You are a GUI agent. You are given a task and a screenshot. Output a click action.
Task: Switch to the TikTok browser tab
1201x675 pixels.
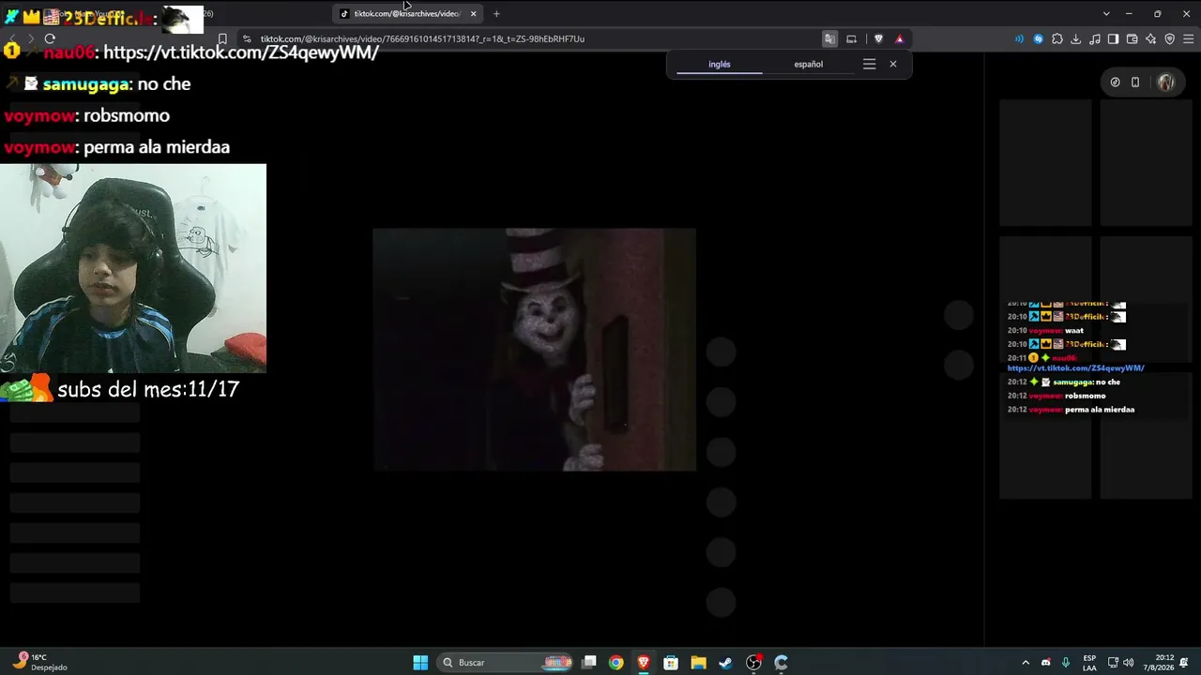408,14
